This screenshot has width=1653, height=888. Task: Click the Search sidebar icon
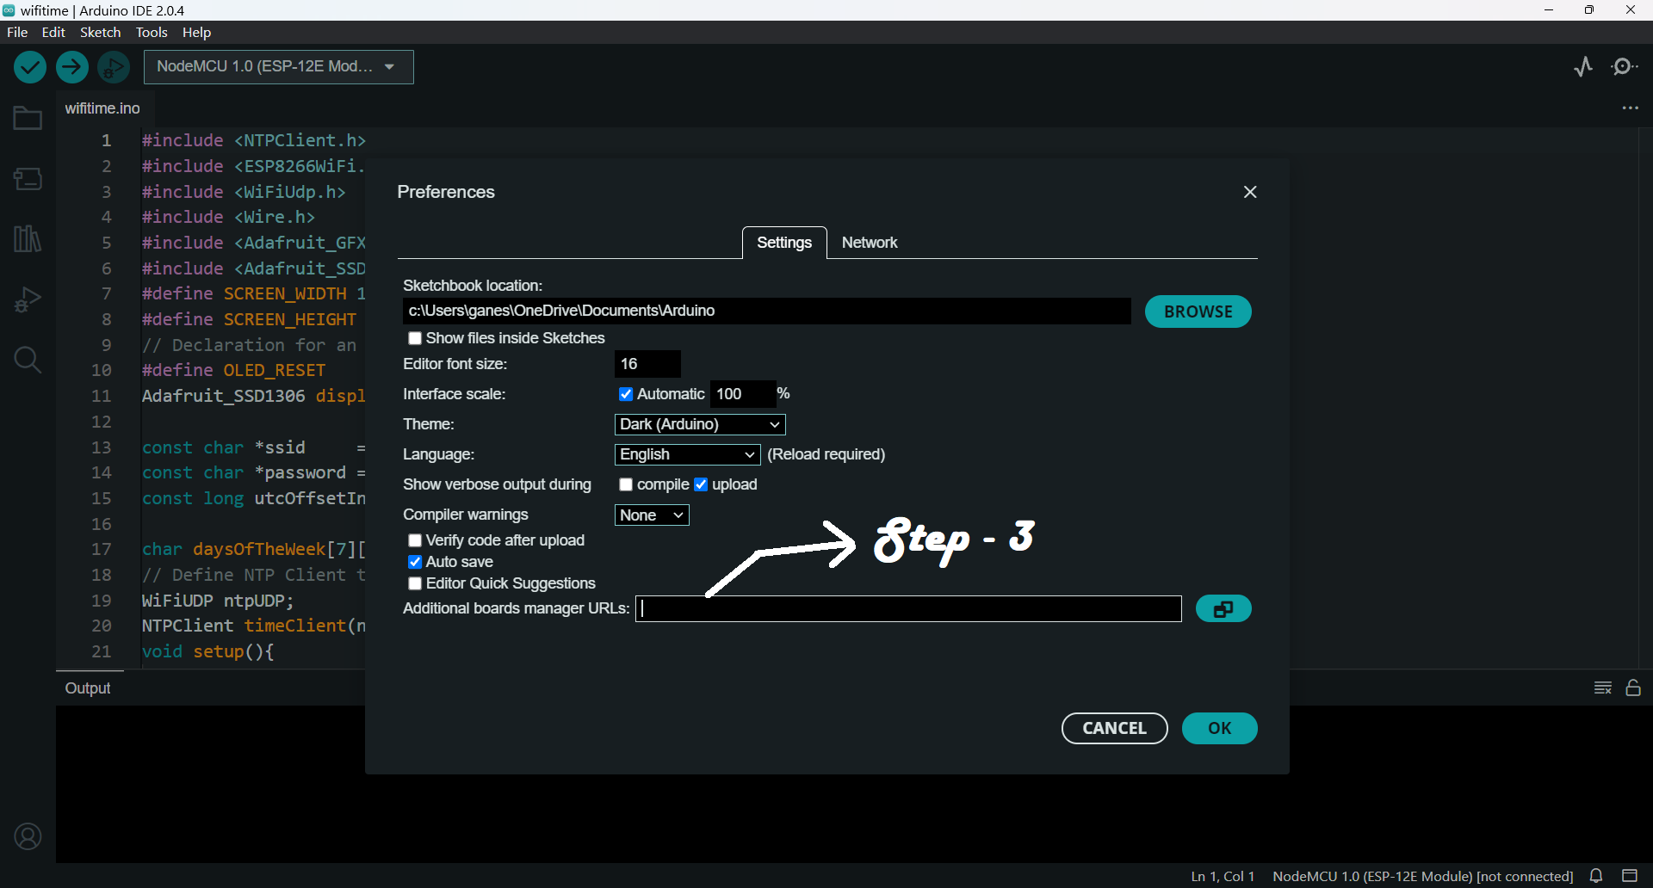tap(27, 360)
